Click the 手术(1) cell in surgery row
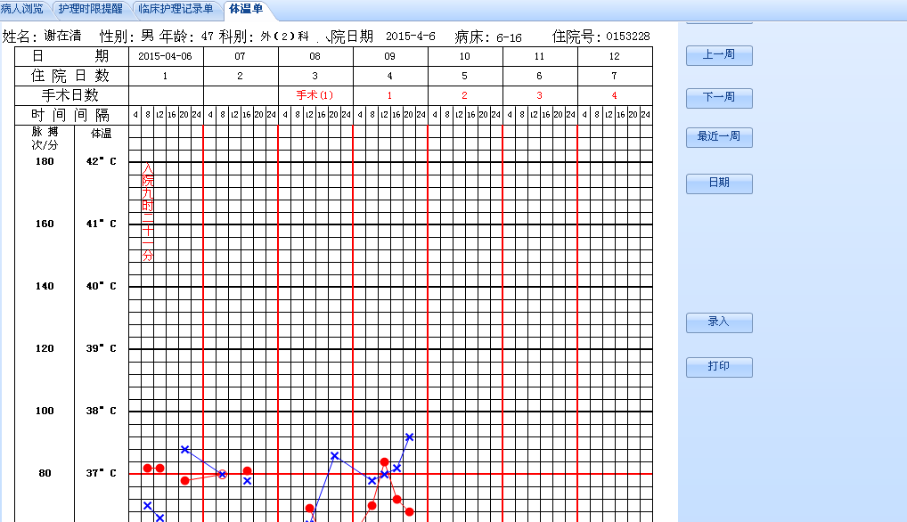Viewport: 907px width, 522px height. click(315, 95)
